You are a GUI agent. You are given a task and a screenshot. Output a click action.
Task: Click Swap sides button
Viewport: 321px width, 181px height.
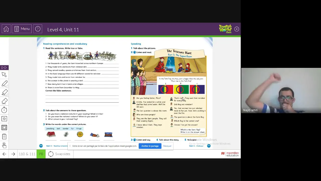tap(59, 154)
